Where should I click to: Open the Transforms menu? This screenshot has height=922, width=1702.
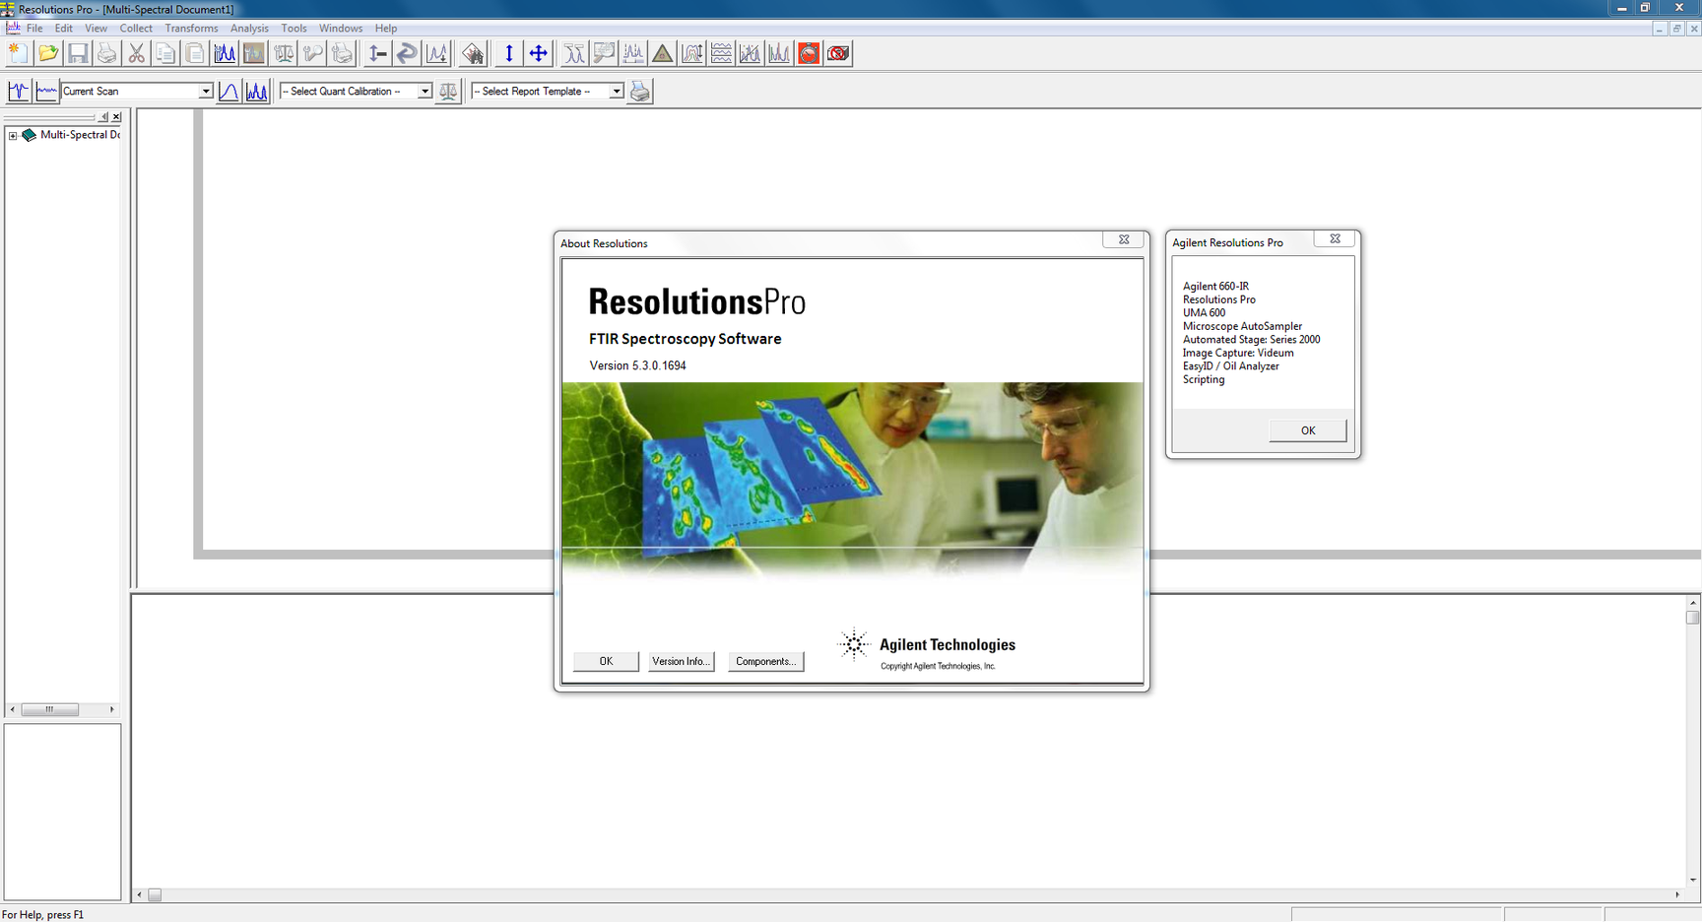[191, 28]
